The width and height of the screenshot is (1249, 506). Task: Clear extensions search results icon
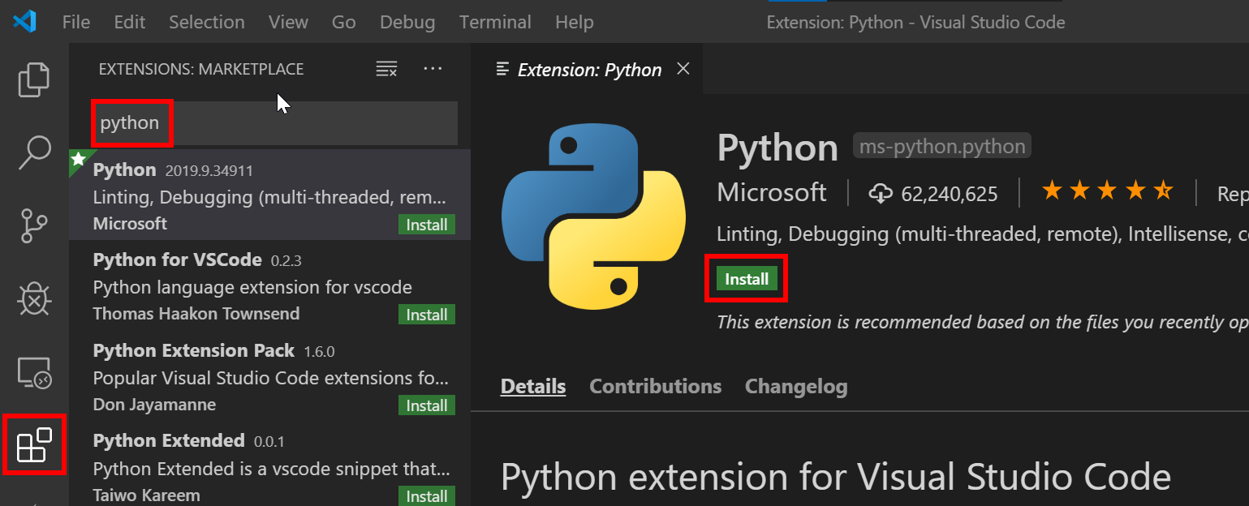pyautogui.click(x=386, y=69)
